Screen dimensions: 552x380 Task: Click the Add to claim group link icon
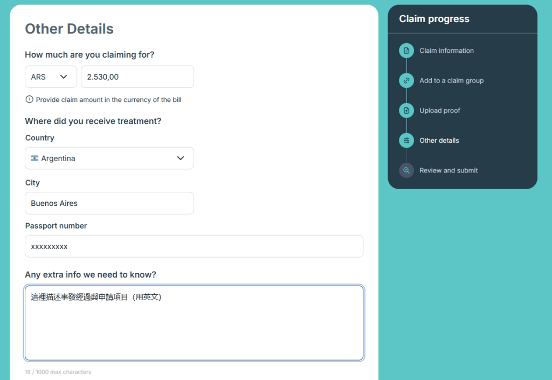coord(406,80)
